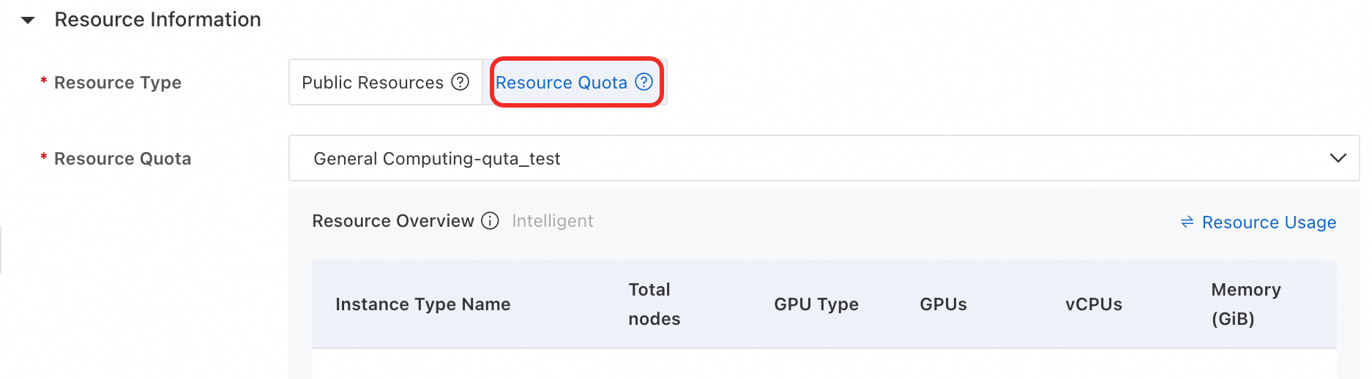Click Memory (GiB) column header

(x=1245, y=304)
